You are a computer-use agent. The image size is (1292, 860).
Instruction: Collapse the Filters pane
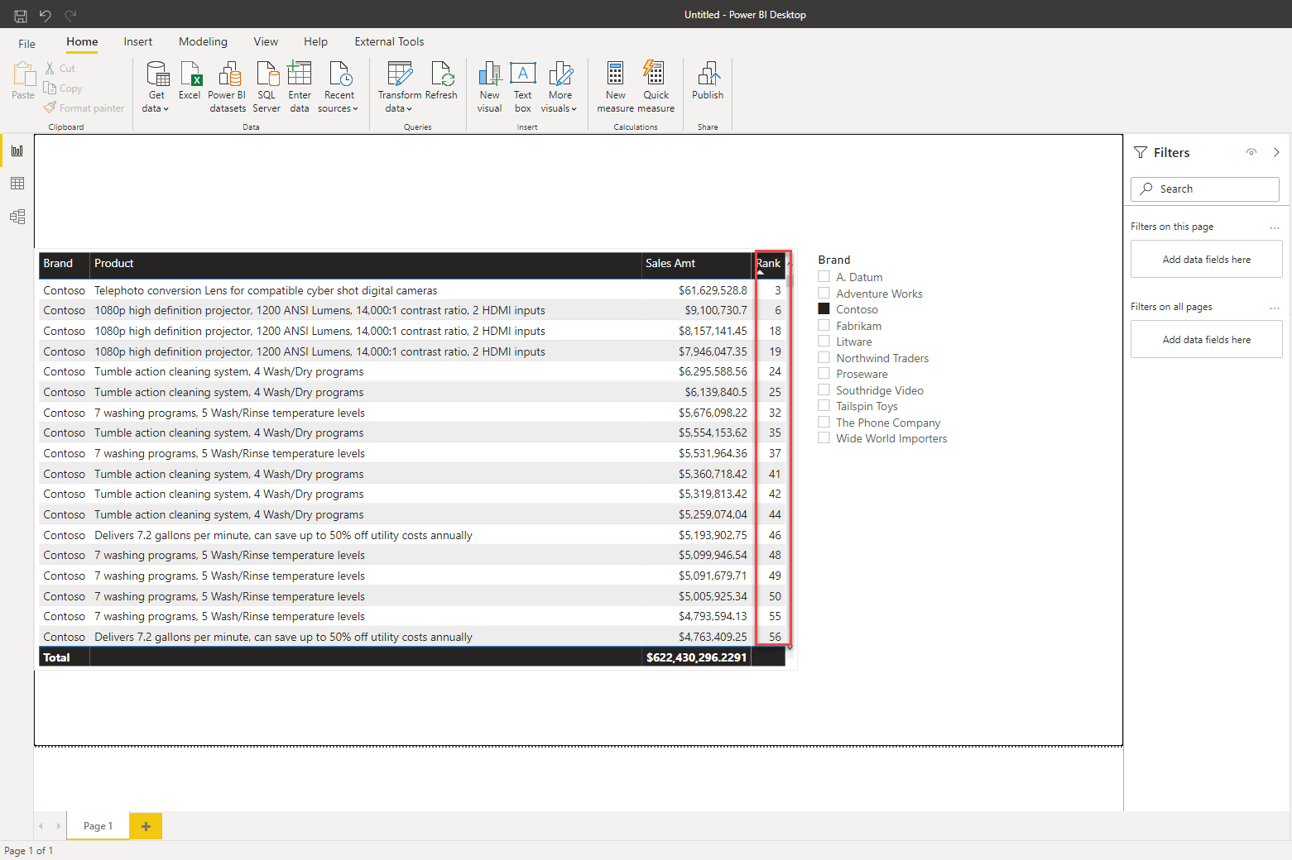pyautogui.click(x=1275, y=152)
